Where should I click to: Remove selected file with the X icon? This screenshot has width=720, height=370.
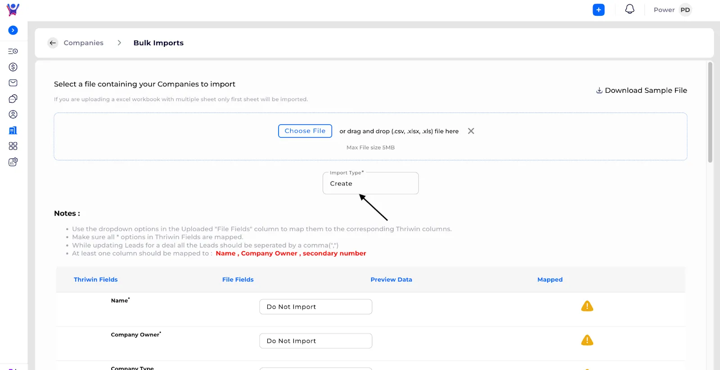[x=471, y=131]
